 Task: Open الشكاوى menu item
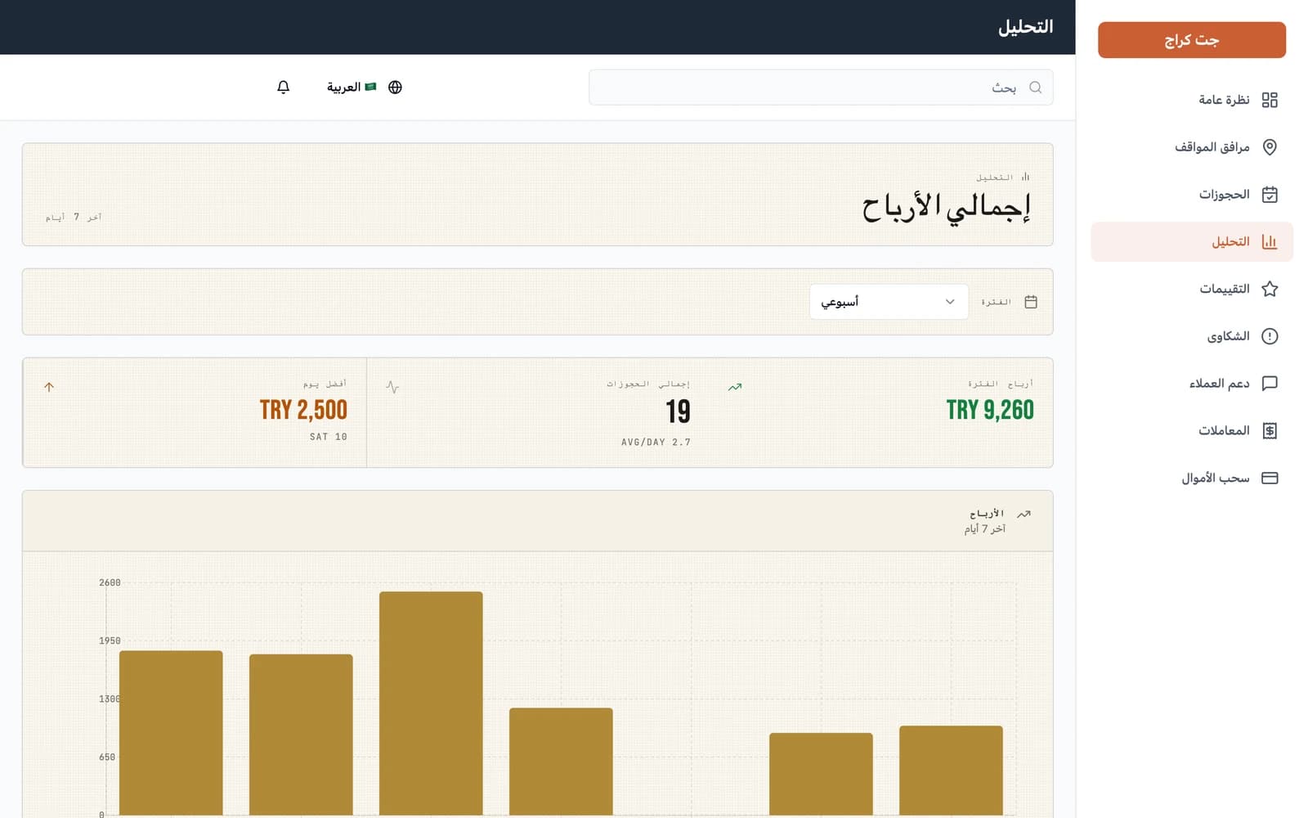1192,336
